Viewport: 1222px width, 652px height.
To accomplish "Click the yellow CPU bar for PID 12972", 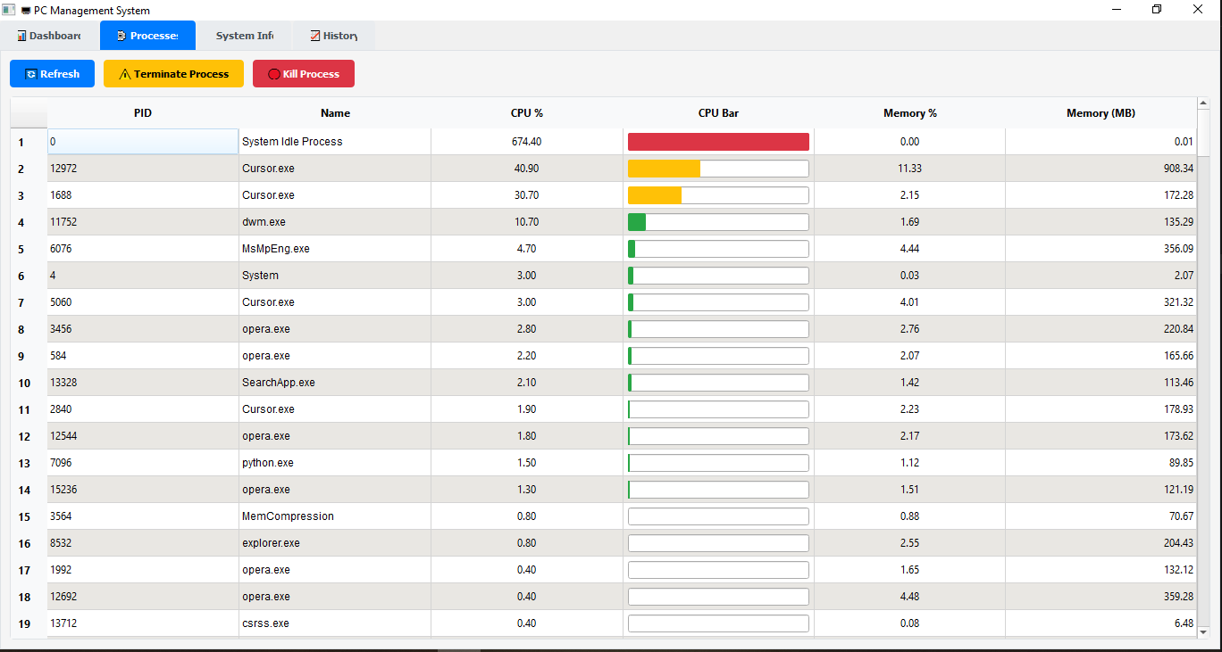I will 664,169.
